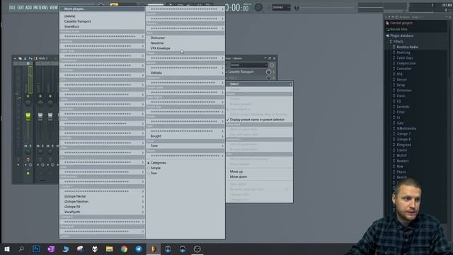Open the EQ folder in the browser
This screenshot has width=453, height=255.
pos(398,101)
